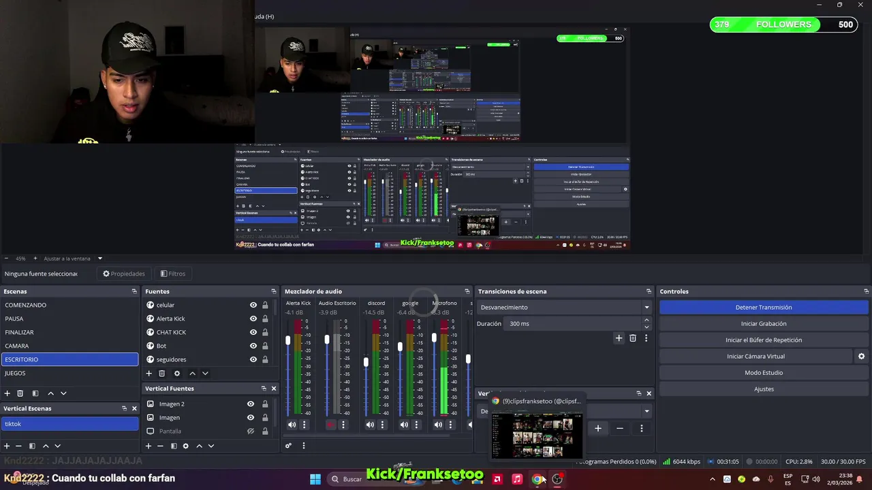Delete the selected scene in Escenas panel
This screenshot has width=872, height=490.
pos(20,393)
